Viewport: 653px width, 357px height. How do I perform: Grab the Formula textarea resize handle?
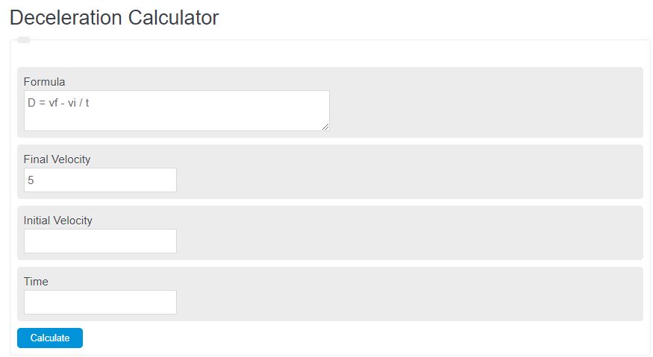pyautogui.click(x=325, y=127)
